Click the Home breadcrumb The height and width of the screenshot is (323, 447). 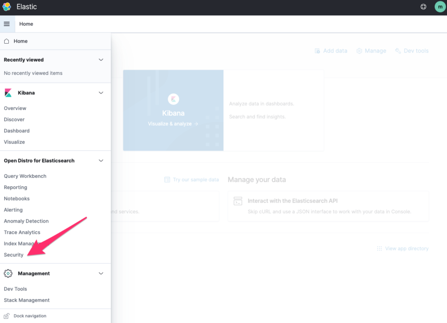26,24
